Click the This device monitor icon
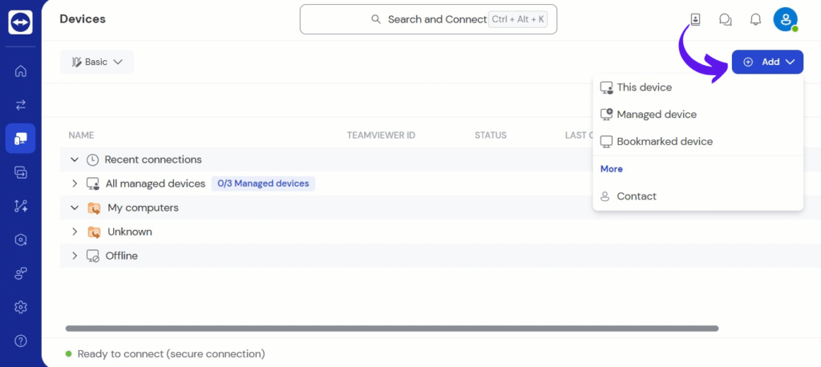Screen dimensions: 821x367 tap(606, 88)
